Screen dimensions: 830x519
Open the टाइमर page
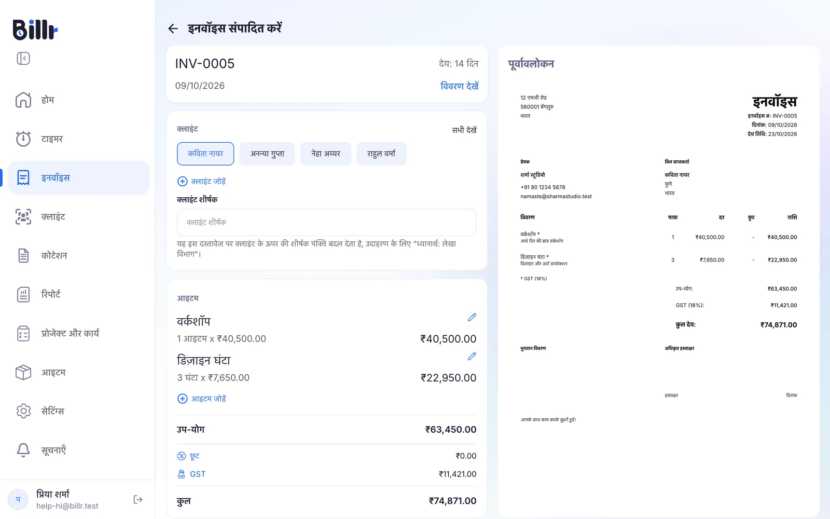[79, 139]
